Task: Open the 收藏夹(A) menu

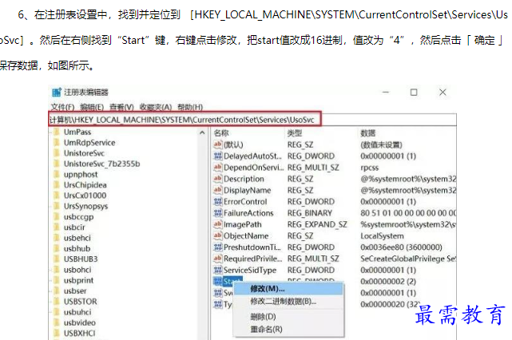Action: pos(156,107)
